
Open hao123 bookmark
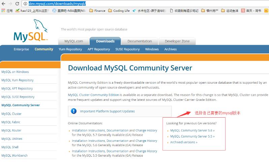[32, 11]
